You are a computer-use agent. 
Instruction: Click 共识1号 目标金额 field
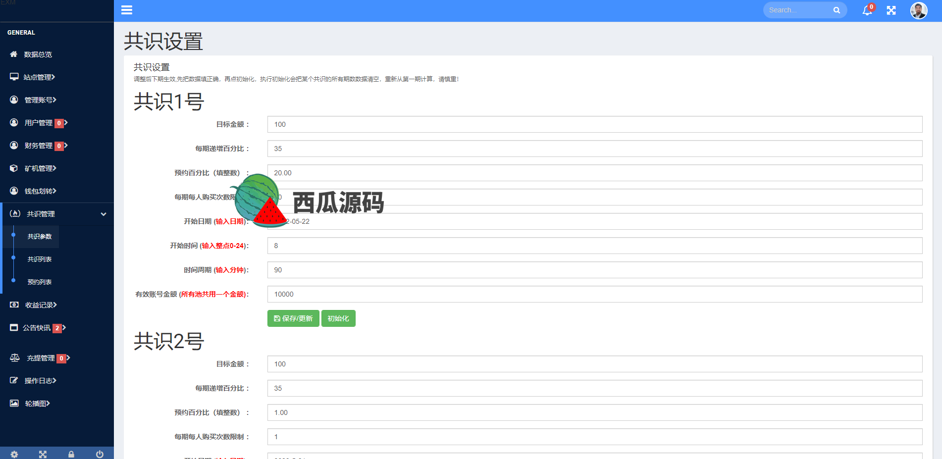click(595, 124)
